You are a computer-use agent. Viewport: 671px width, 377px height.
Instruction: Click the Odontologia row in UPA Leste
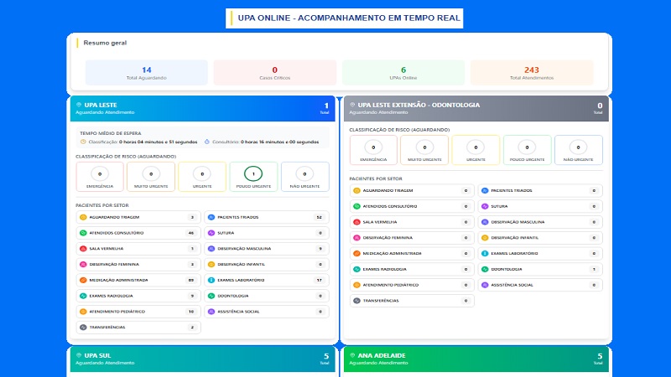[266, 296]
